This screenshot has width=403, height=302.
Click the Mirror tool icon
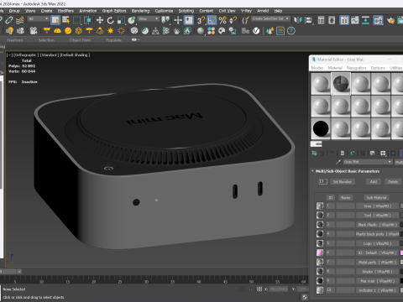coord(298,20)
